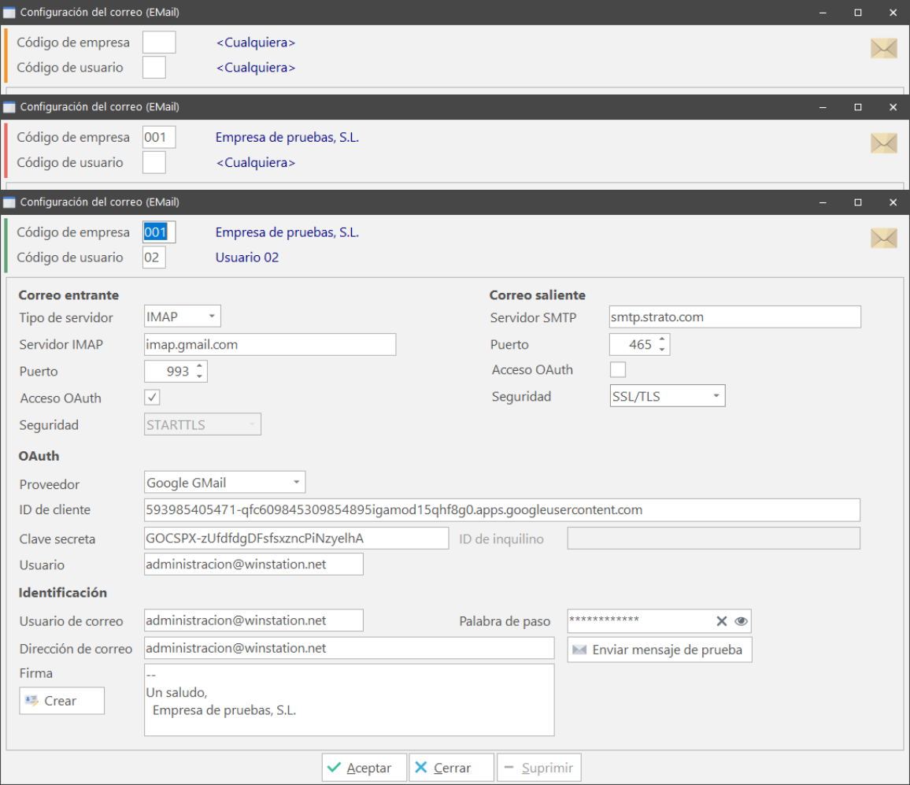Click inside the Firma text area
This screenshot has width=910, height=785.
pyautogui.click(x=349, y=699)
